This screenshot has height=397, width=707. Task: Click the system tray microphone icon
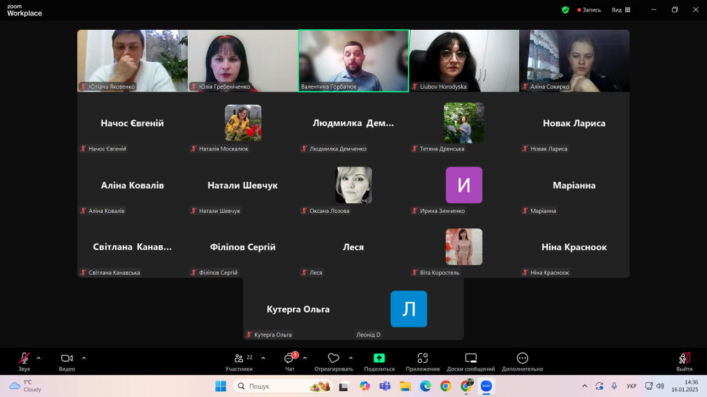tap(614, 386)
